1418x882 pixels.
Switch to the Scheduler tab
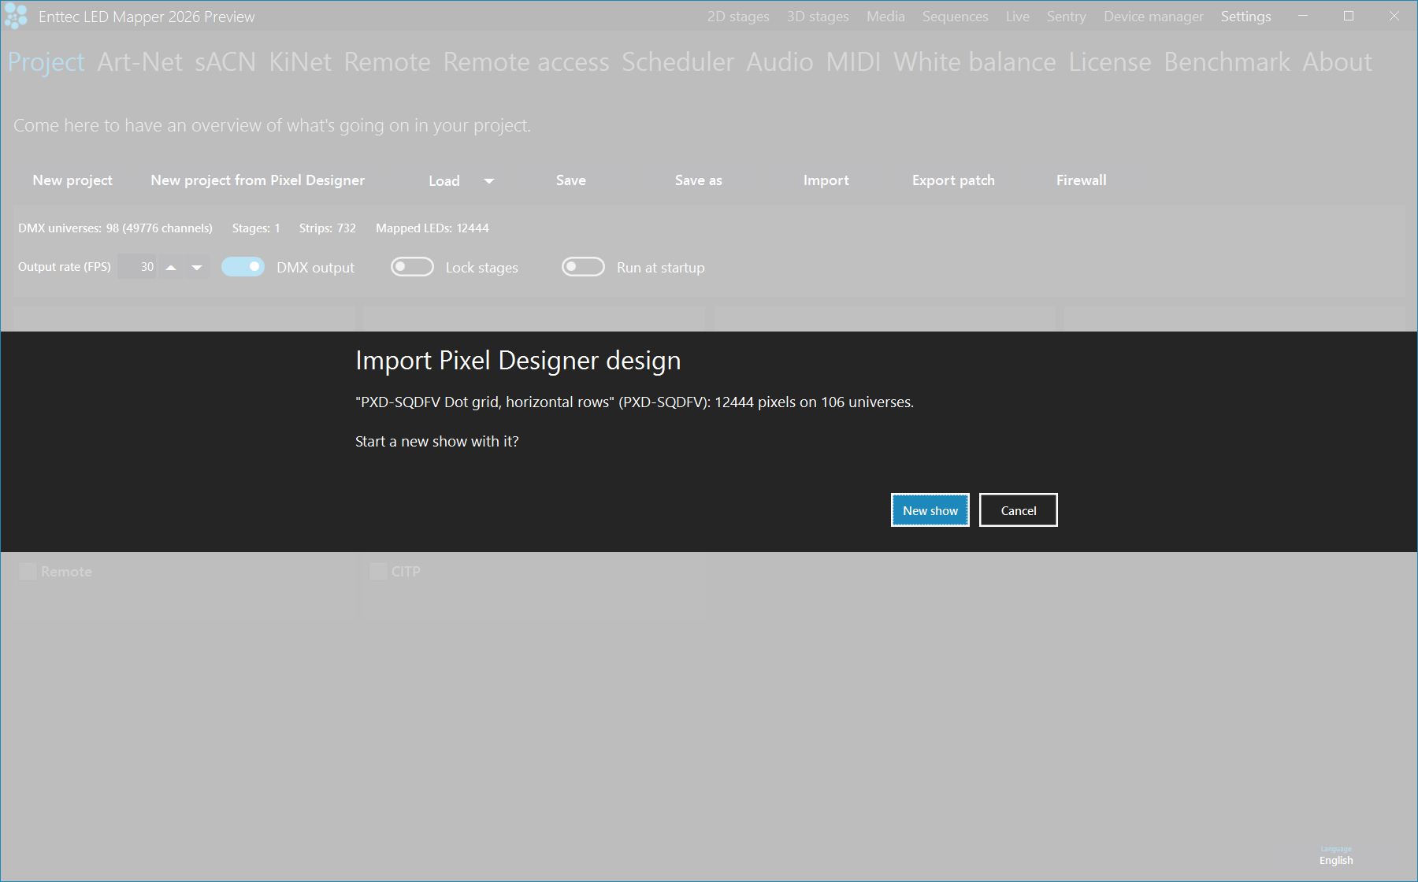[677, 62]
